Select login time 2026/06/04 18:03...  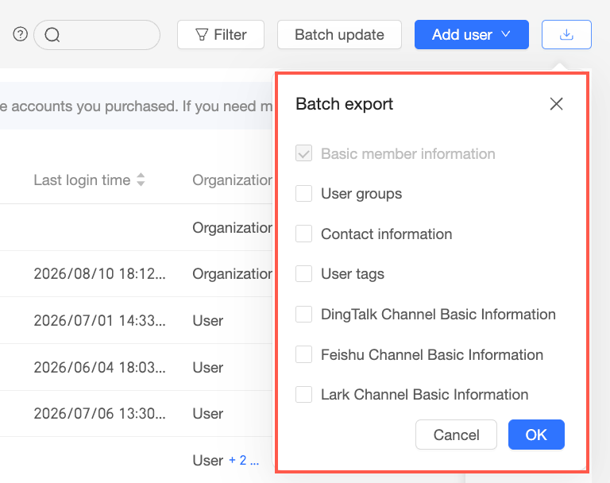(x=99, y=367)
